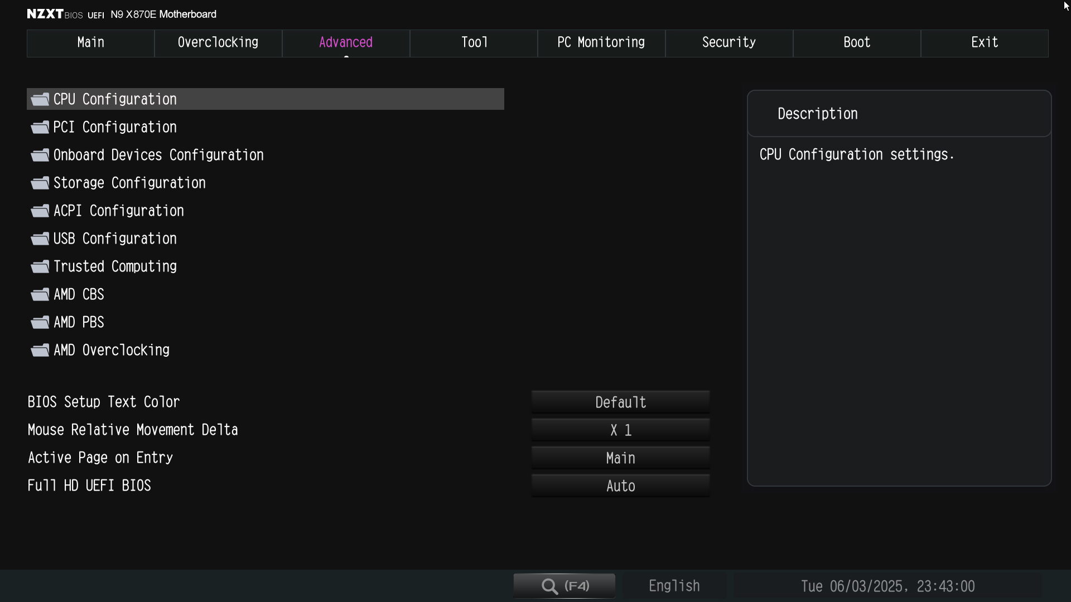Image resolution: width=1071 pixels, height=602 pixels.
Task: Click the USB Configuration folder icon
Action: (40, 239)
